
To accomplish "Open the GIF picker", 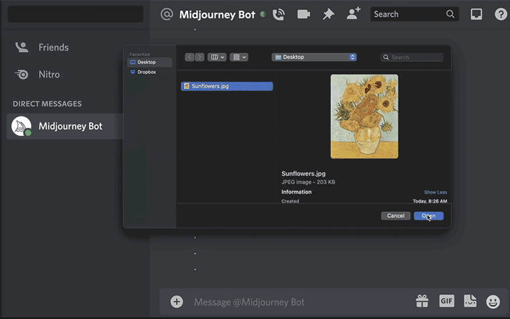I will click(446, 301).
